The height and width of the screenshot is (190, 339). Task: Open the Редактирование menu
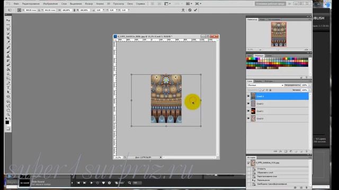(x=31, y=4)
